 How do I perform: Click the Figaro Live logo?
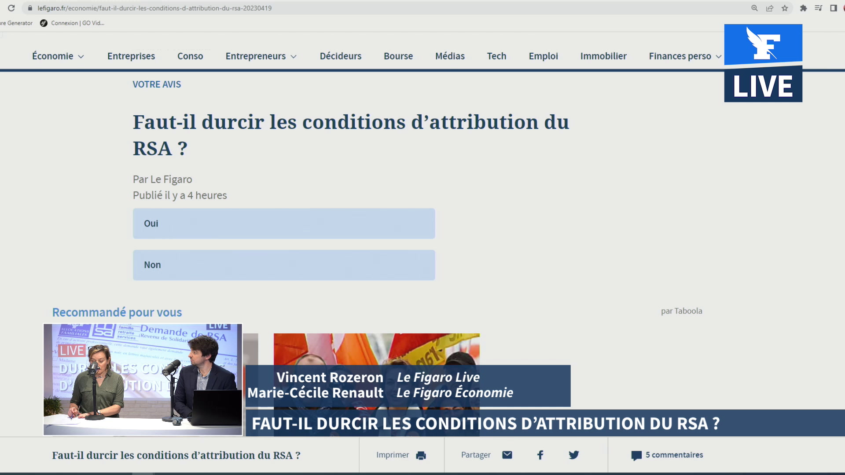point(763,63)
